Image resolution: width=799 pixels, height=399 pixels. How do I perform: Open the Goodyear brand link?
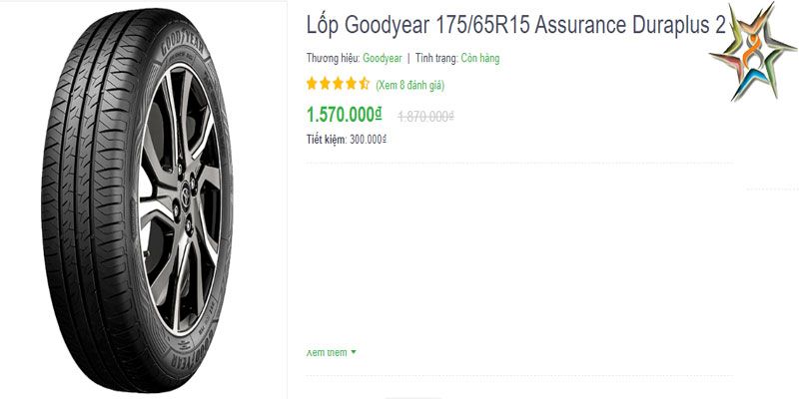click(x=383, y=58)
